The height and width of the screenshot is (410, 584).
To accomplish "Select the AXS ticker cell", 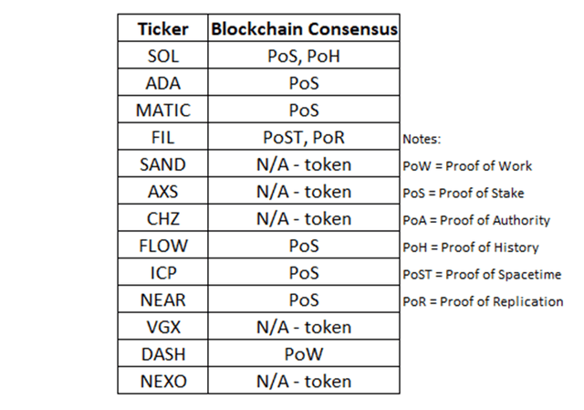I will coord(162,191).
